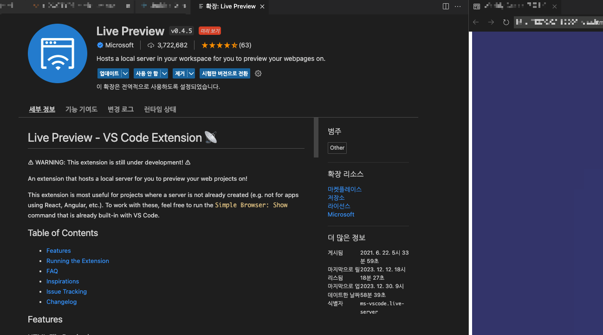Switch to the 변경 로그 tab
This screenshot has height=335, width=603.
click(x=121, y=109)
